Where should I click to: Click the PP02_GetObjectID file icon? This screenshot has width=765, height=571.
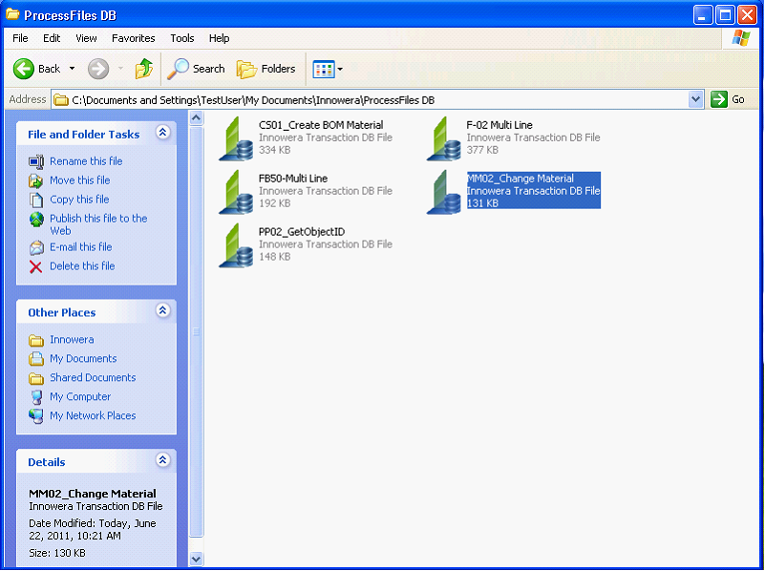236,244
